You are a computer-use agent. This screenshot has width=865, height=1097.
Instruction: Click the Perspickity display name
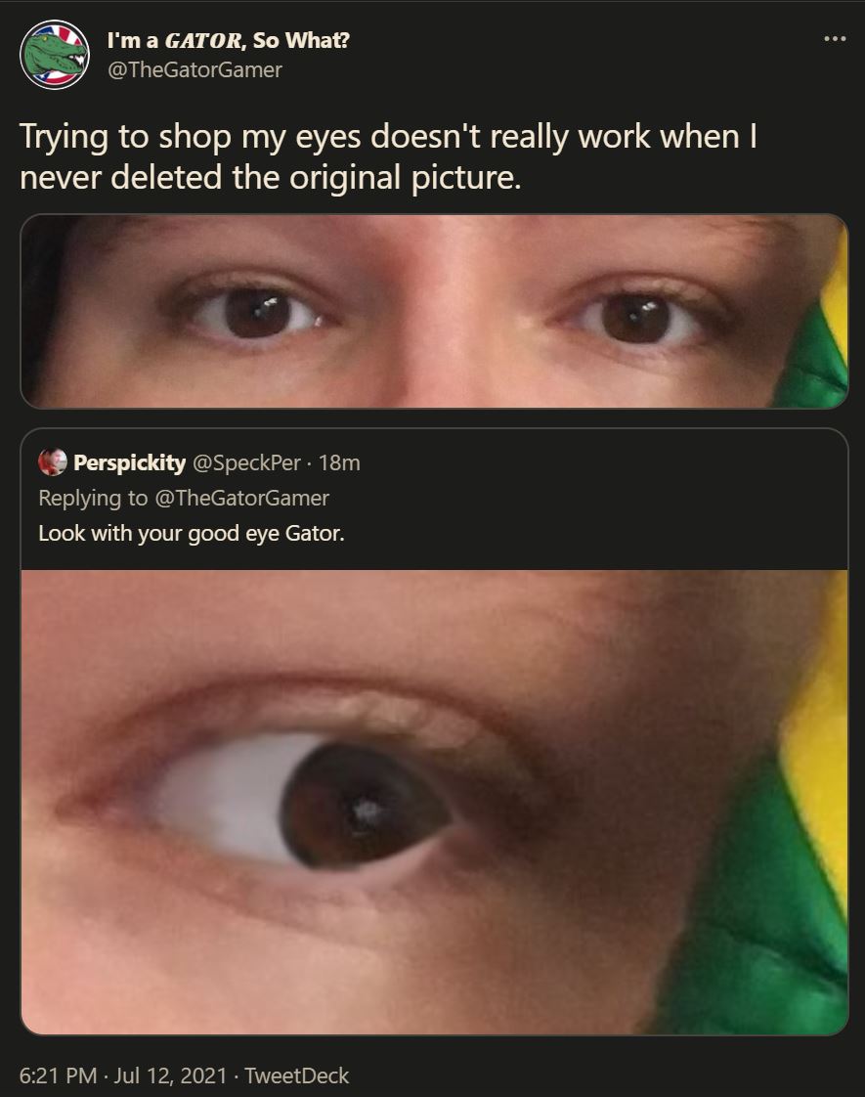click(129, 462)
